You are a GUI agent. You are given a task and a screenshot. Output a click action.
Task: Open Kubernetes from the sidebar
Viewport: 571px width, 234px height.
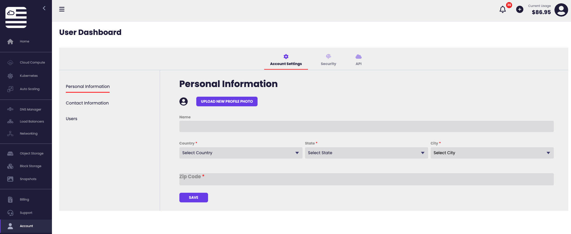tap(28, 76)
